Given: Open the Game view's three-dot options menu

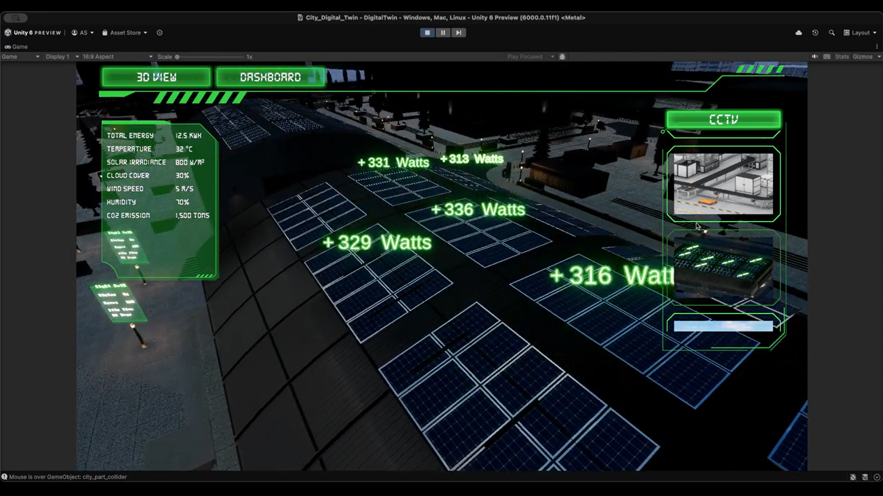Looking at the screenshot, I should point(877,46).
